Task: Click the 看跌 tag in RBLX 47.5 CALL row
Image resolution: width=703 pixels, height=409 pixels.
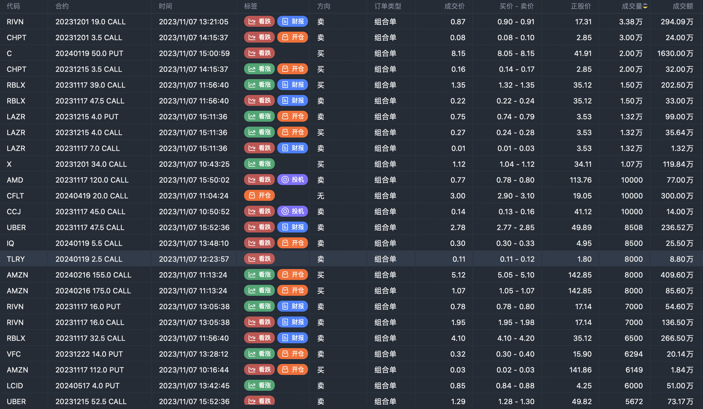Action: coord(260,101)
